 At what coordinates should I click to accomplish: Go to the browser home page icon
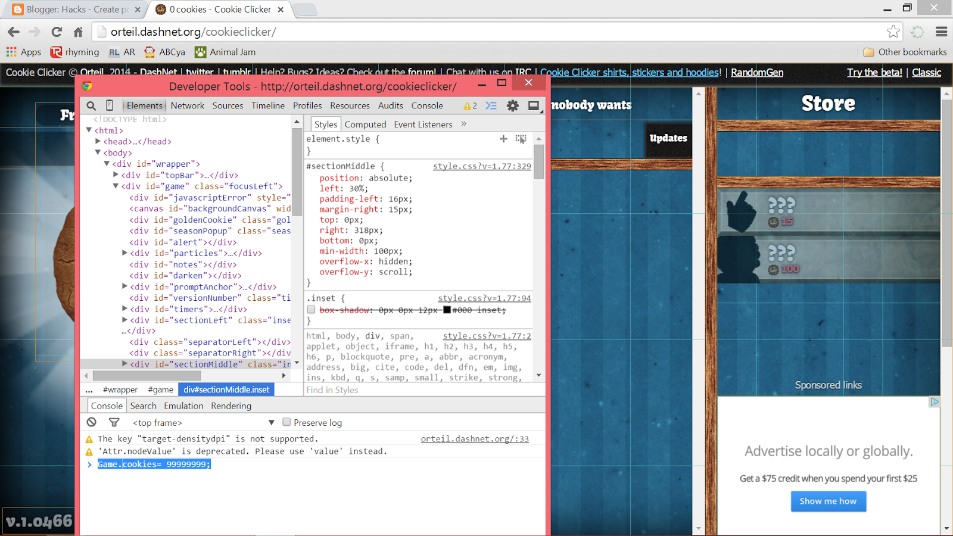click(78, 32)
